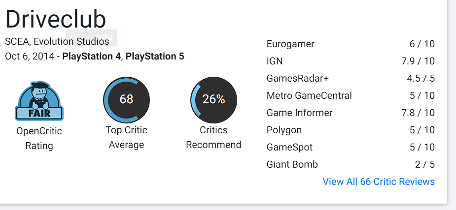
Task: Open the Driveclub game title
Action: pos(56,19)
